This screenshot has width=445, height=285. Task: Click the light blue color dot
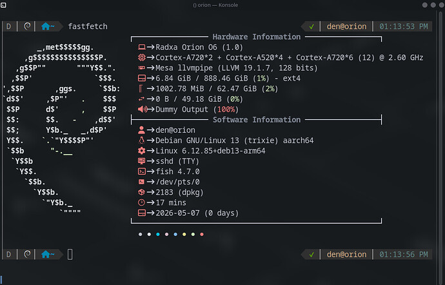175,235
